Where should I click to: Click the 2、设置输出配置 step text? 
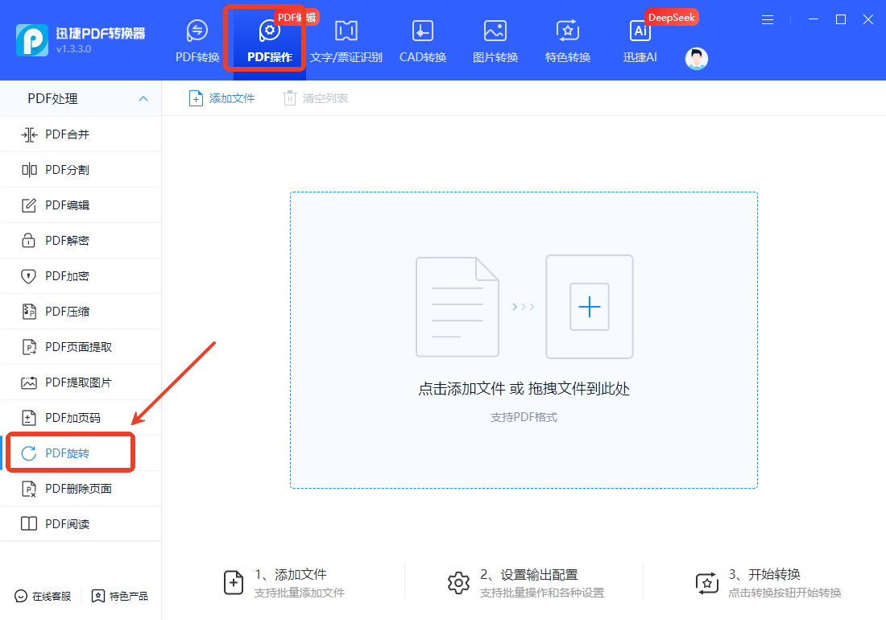(x=529, y=575)
